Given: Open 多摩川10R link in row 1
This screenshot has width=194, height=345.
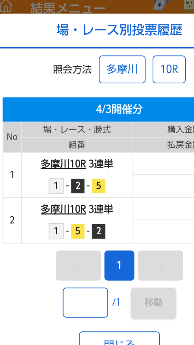Looking at the screenshot, I should tap(63, 164).
